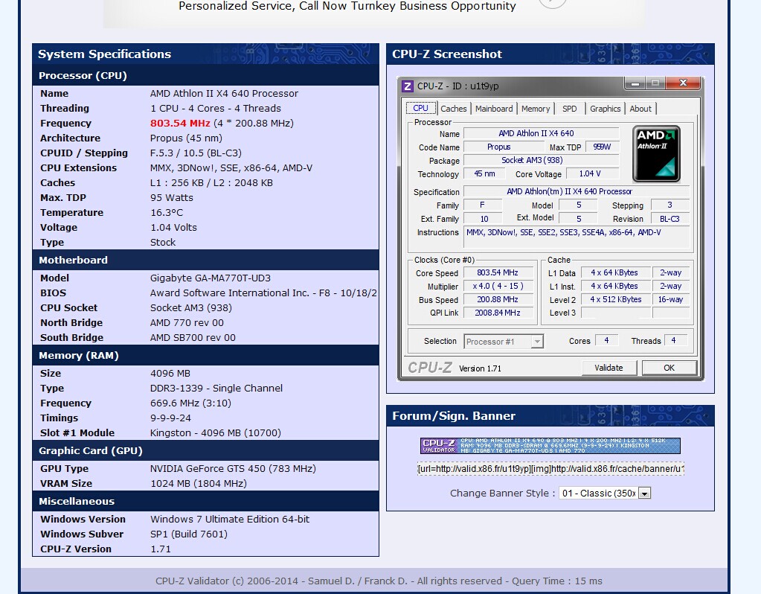Viewport: 761px width, 594px height.
Task: Click the Memory (RAM) section header
Action: [x=206, y=355]
